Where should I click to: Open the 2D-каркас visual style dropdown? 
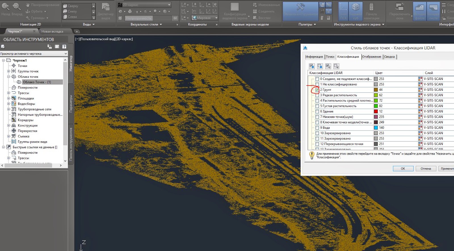169,5
